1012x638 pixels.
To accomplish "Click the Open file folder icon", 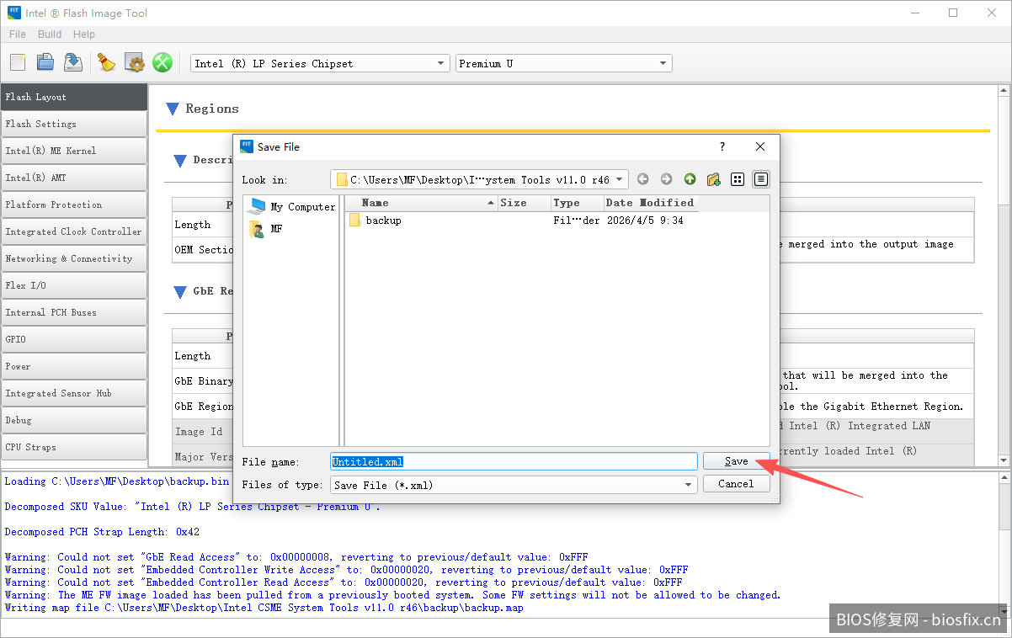I will pos(45,62).
